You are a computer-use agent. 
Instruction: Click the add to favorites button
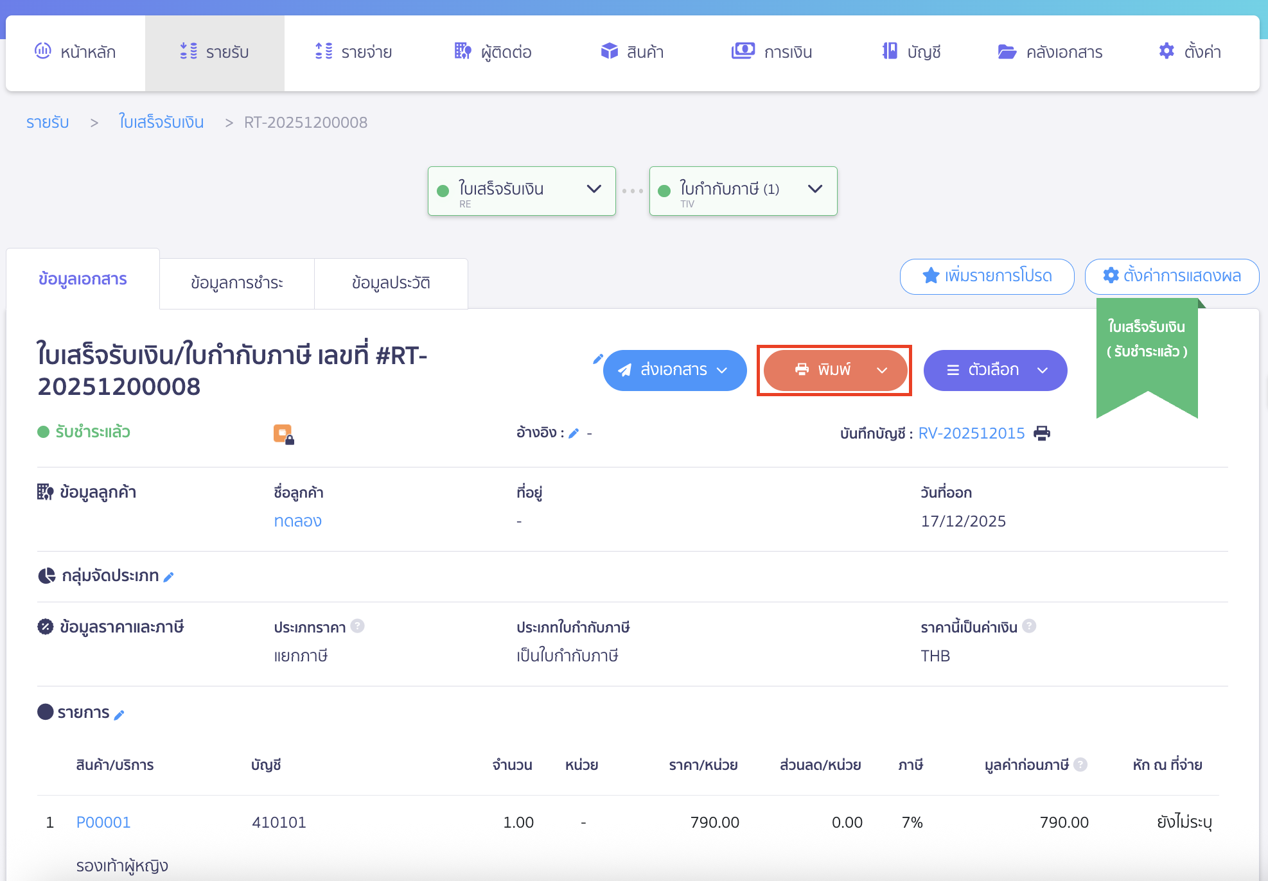987,276
